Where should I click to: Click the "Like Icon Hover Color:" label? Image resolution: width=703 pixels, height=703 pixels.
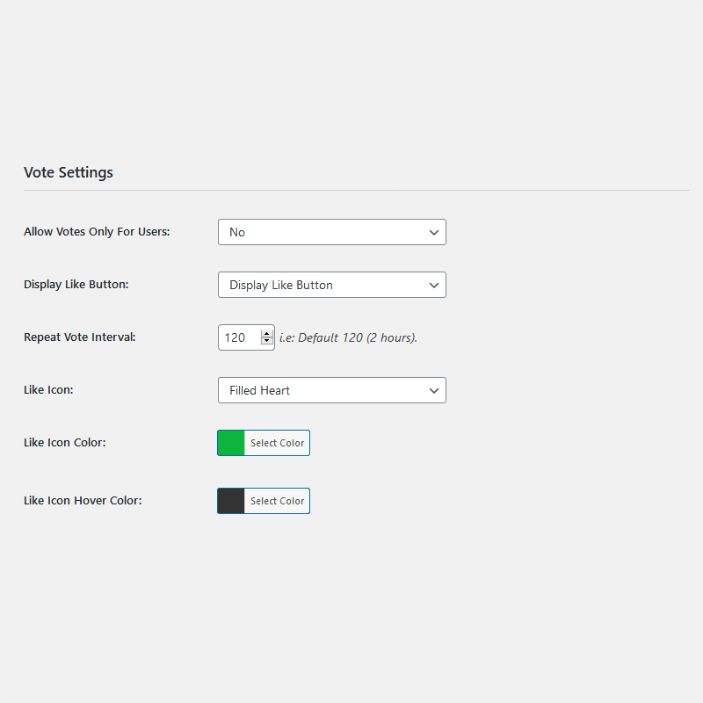pyautogui.click(x=83, y=500)
